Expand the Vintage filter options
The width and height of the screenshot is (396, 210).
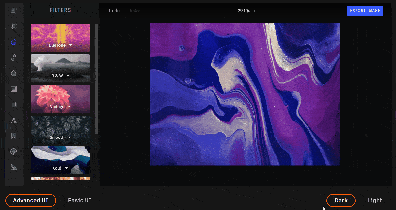pos(69,107)
